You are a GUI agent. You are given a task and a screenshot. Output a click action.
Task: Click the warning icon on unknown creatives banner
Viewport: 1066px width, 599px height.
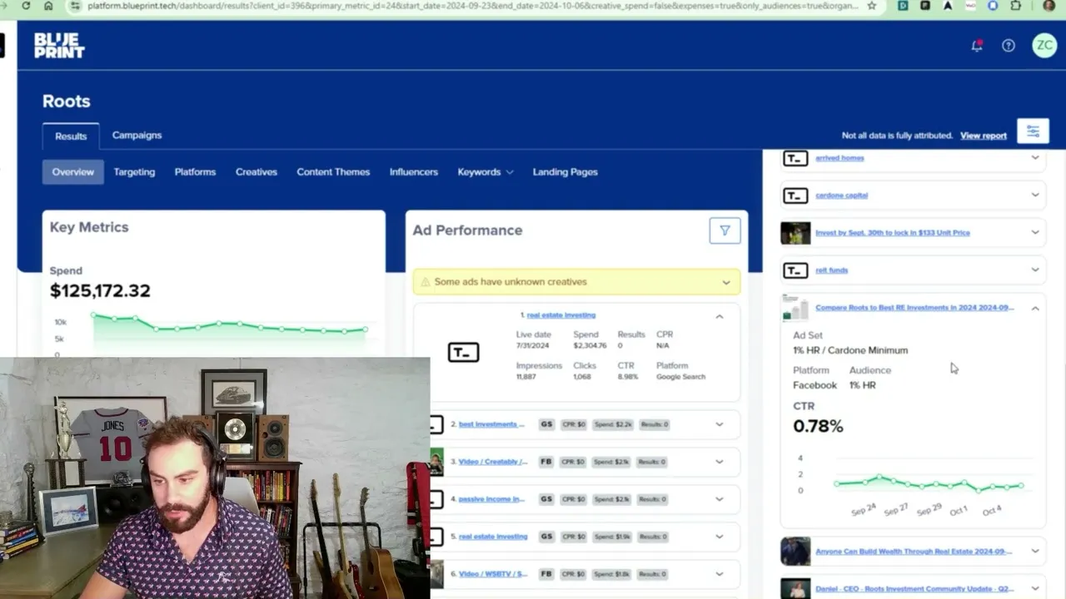coord(424,281)
